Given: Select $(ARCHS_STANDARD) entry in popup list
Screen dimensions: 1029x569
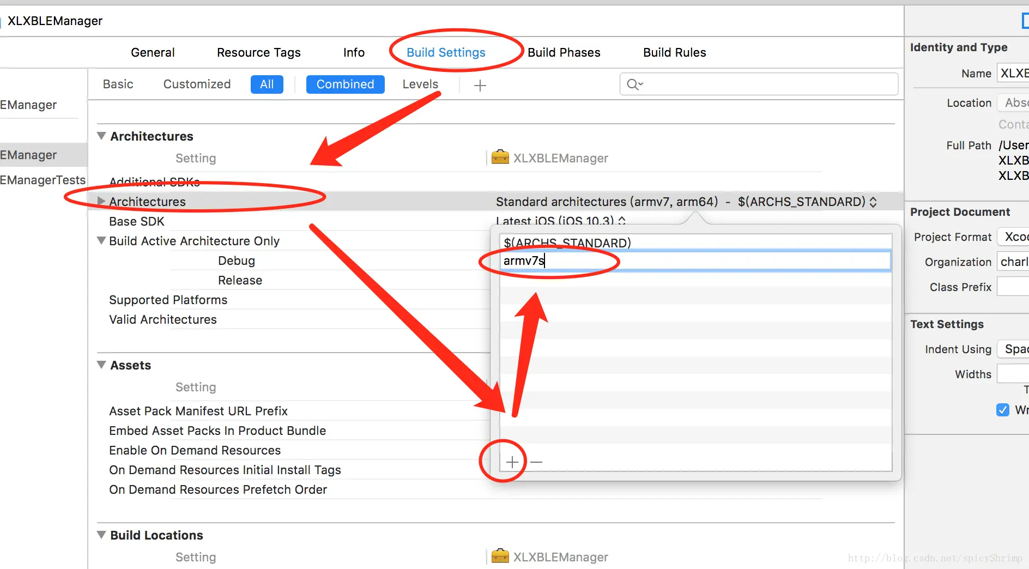Looking at the screenshot, I should (x=695, y=243).
